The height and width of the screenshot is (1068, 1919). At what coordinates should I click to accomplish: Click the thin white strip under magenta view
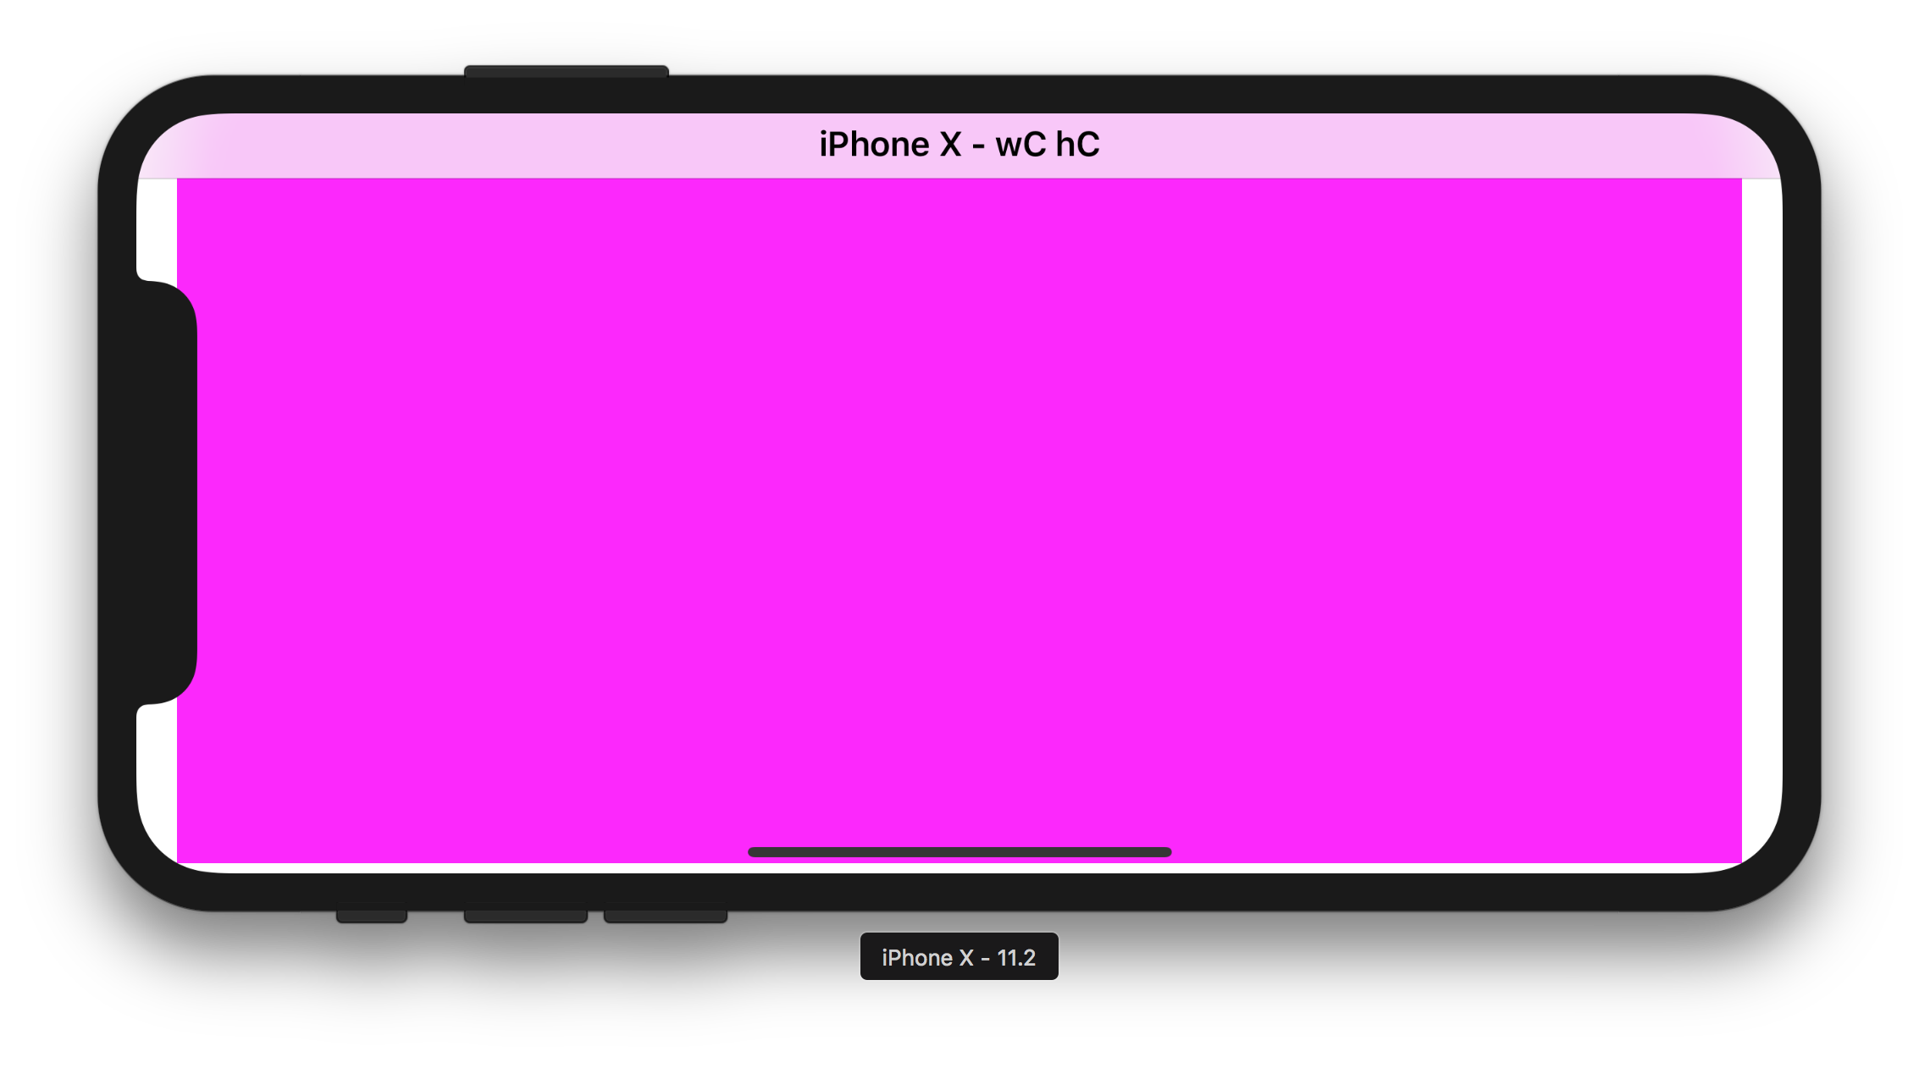[959, 867]
